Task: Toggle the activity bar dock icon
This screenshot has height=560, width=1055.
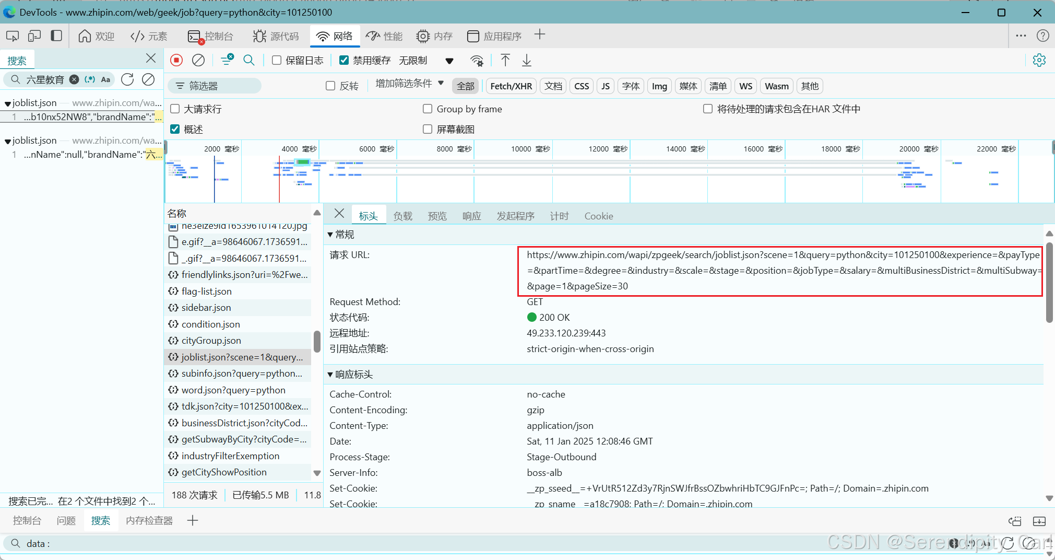Action: pos(56,36)
